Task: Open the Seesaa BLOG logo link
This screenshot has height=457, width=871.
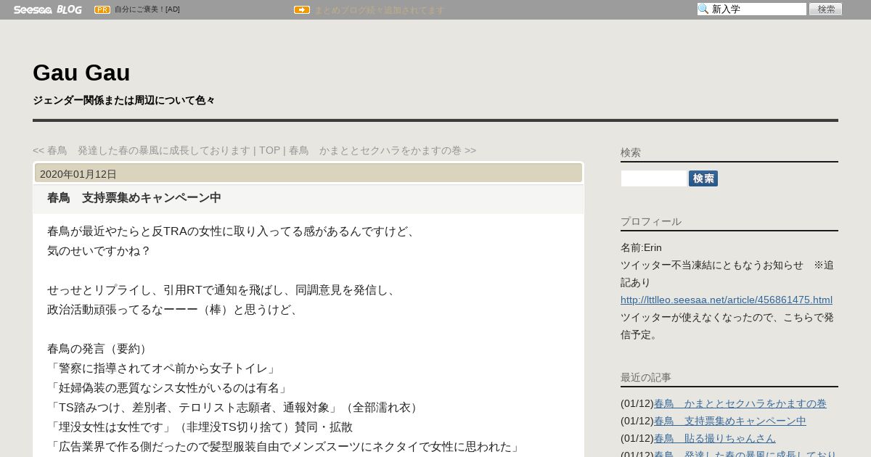Action: 47,9
